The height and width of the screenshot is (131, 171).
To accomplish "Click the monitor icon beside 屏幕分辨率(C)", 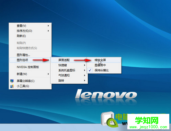I will click(x=12, y=81).
